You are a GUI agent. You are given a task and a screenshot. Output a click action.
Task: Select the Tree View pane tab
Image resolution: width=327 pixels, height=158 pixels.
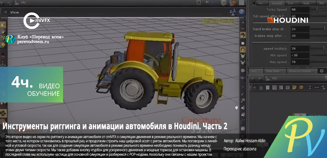click(275, 71)
